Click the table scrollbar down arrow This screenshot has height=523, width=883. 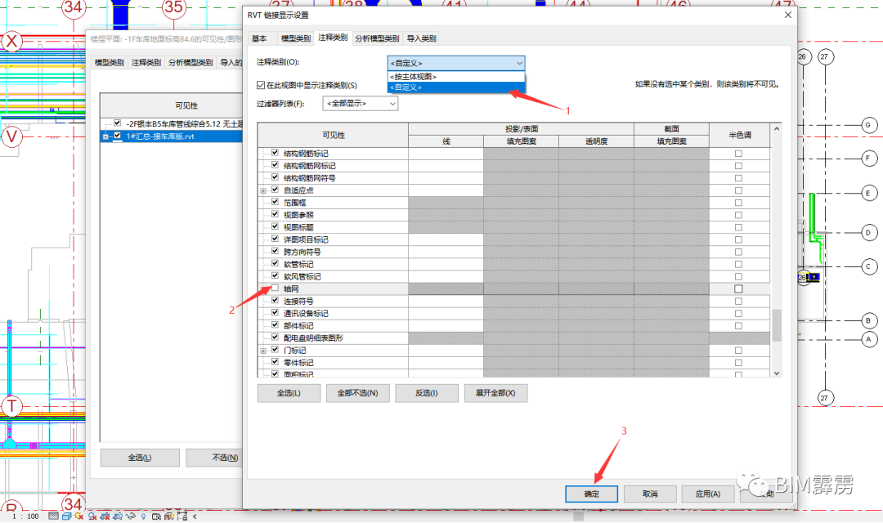point(777,373)
